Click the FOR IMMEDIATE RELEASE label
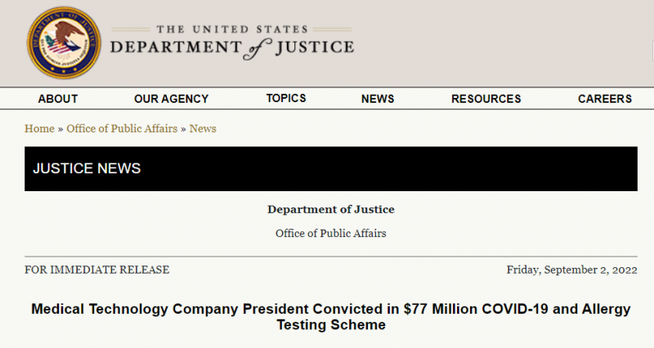This screenshot has height=348, width=654. (97, 270)
